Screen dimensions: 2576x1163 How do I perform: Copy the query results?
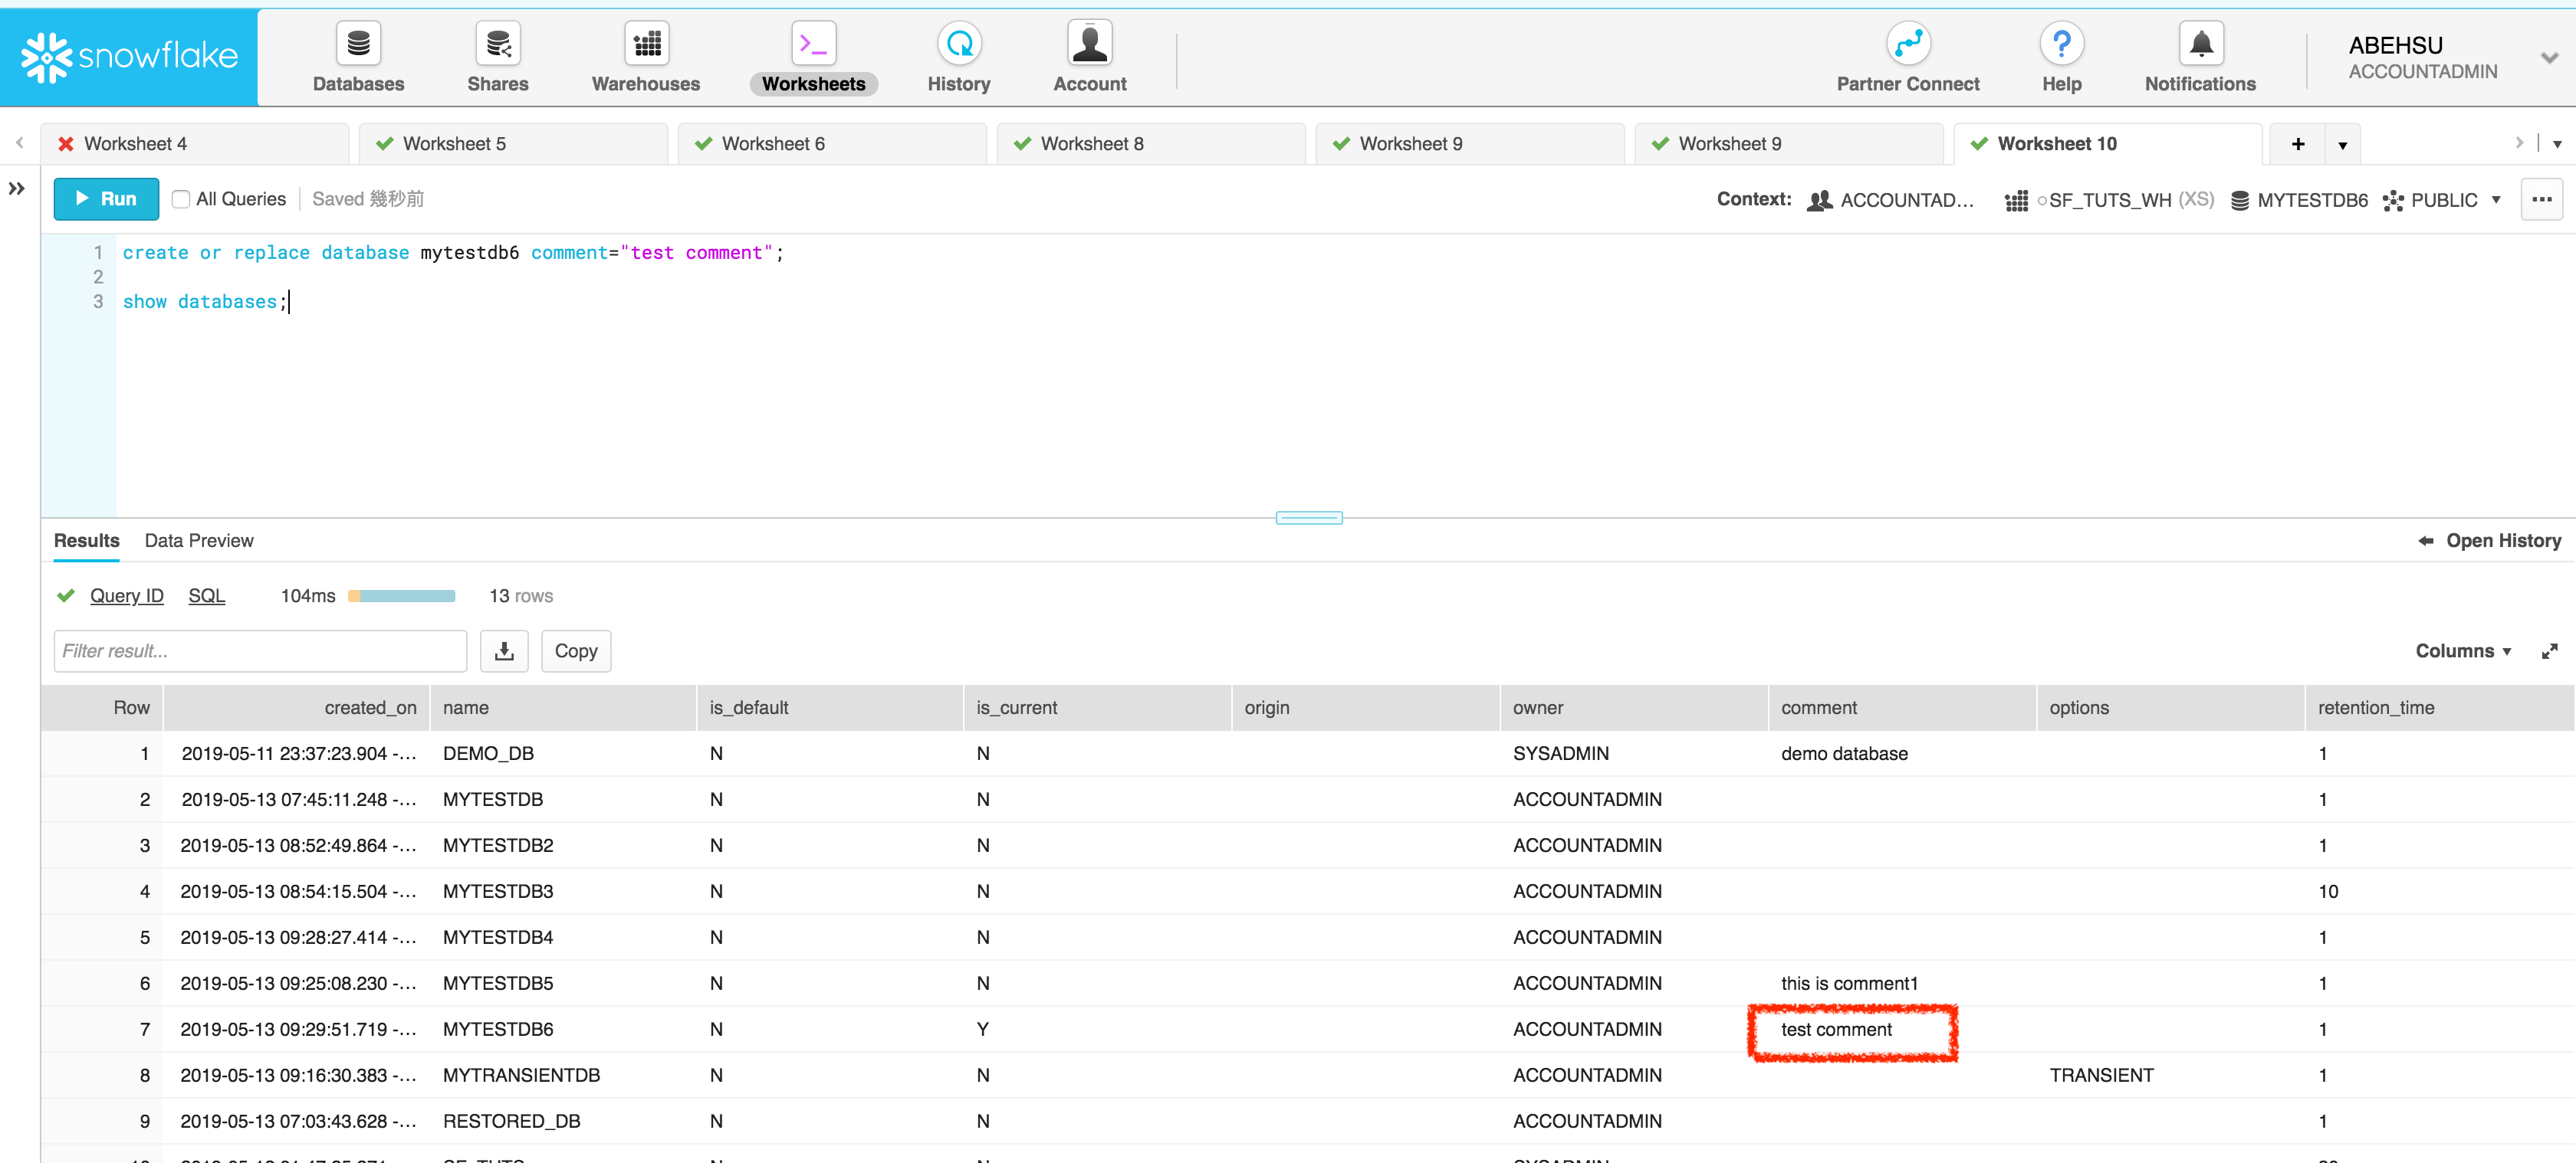click(x=576, y=650)
